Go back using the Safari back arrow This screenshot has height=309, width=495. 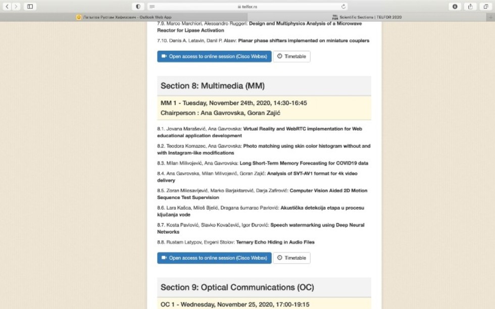[8, 7]
